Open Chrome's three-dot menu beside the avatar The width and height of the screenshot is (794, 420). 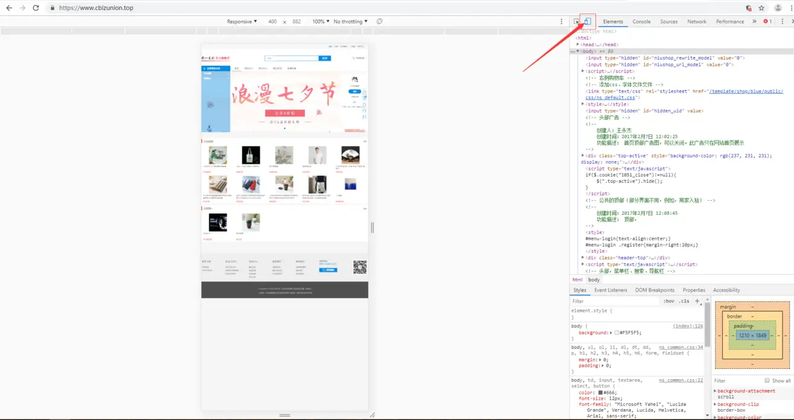click(x=791, y=8)
